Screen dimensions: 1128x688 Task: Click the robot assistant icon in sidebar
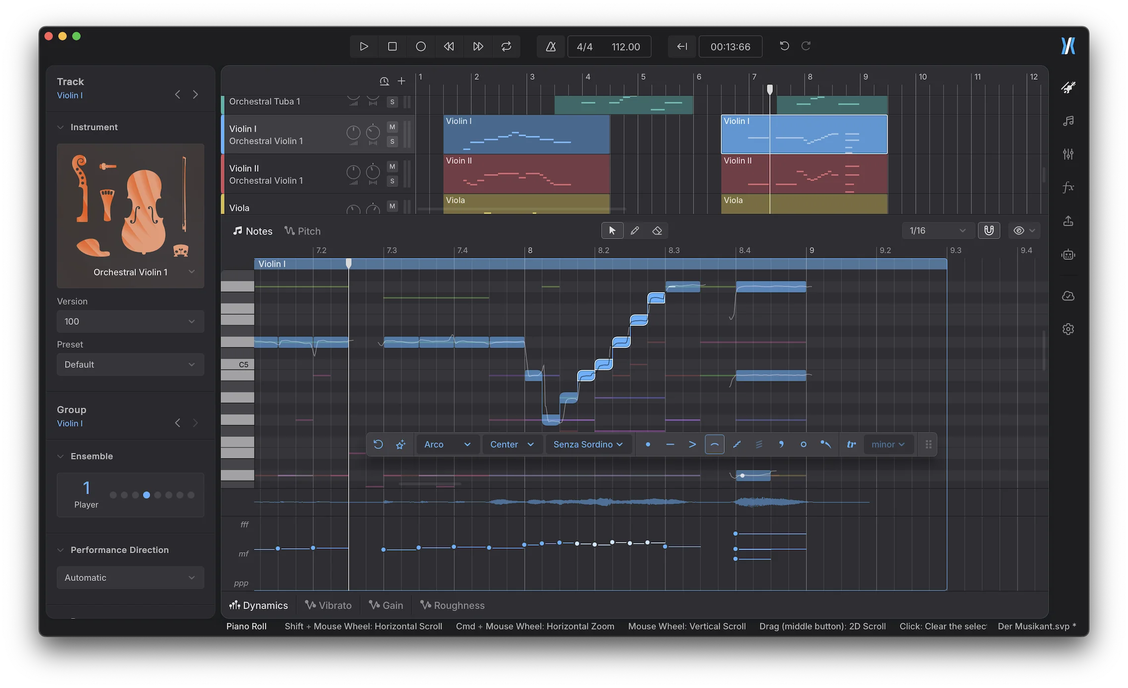coord(1068,254)
